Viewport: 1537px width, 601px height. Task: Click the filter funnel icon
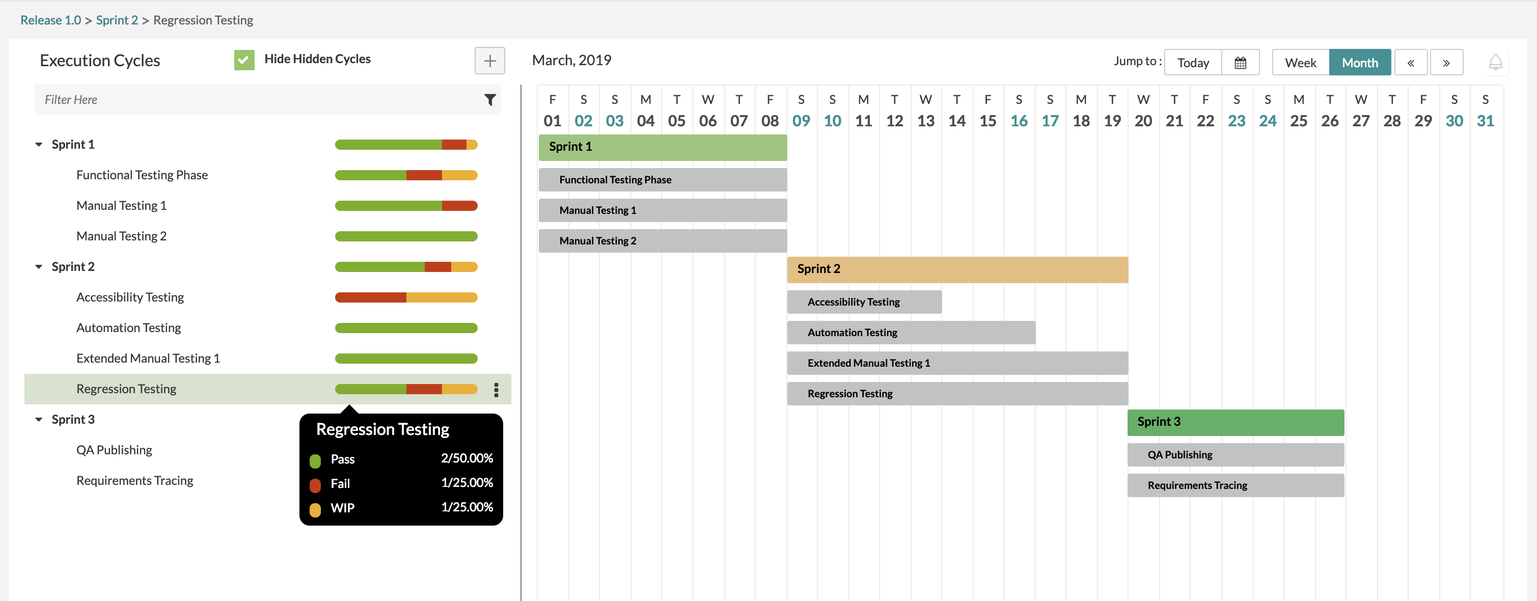490,100
